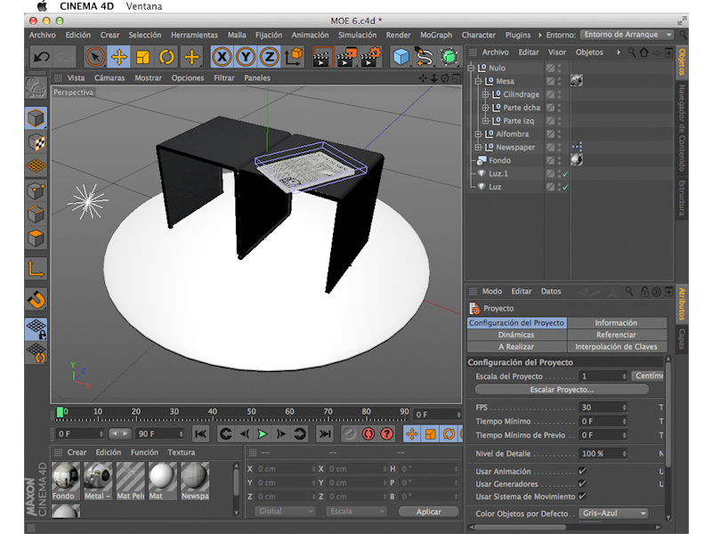Select the Rotate tool icon
The image size is (712, 534).
(166, 57)
